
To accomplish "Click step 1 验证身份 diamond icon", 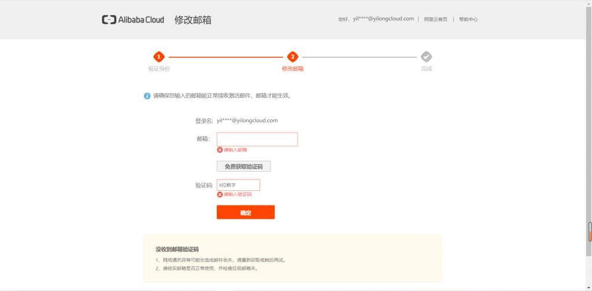I will [x=159, y=57].
